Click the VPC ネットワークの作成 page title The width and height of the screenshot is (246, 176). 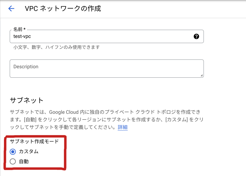click(x=63, y=8)
